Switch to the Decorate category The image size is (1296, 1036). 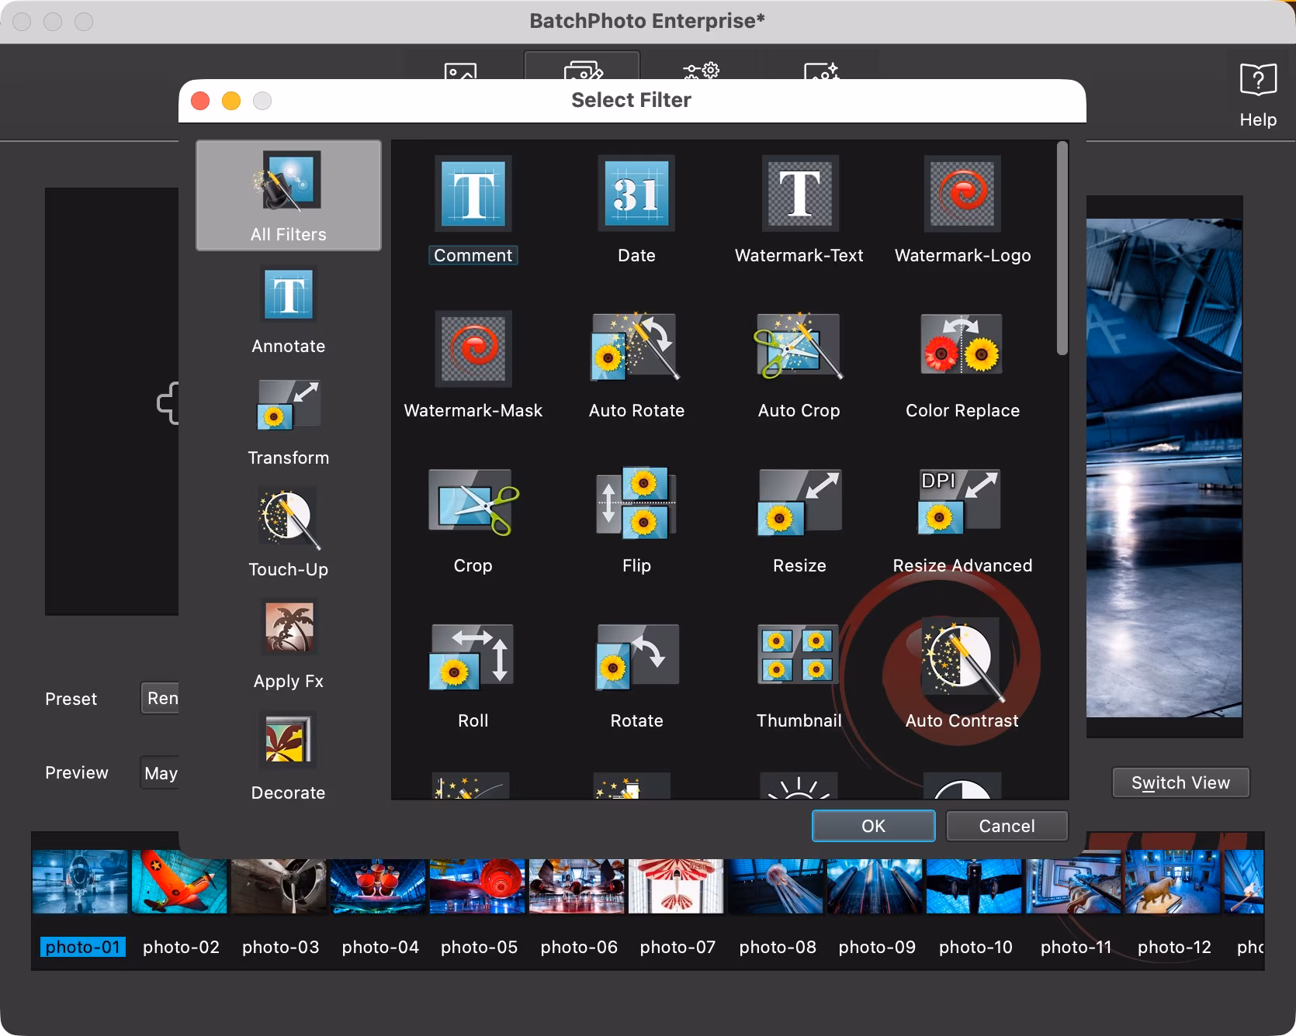pos(289,757)
